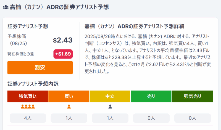Select the green 売り rating header
This screenshot has width=221, height=130.
(151, 96)
